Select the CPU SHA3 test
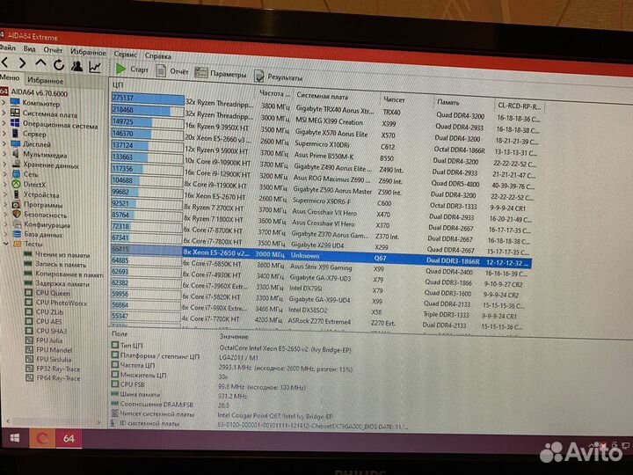This screenshot has height=475, width=633. (x=51, y=332)
